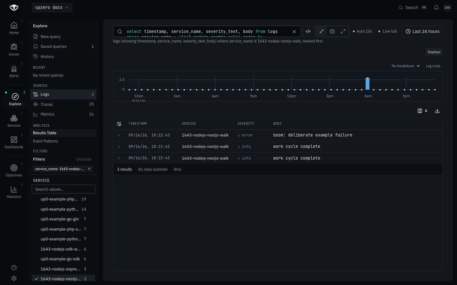Expand the last info log row
This screenshot has height=285, width=457.
[119, 158]
